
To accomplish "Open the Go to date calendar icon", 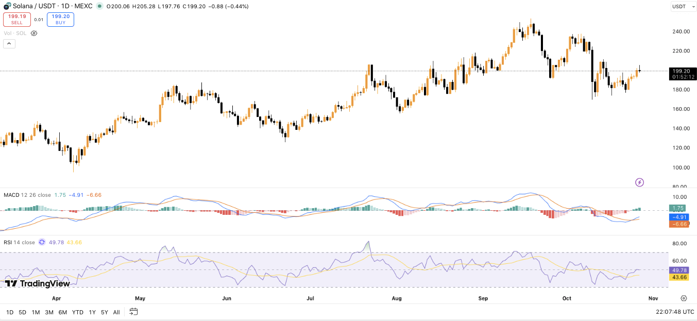I will (134, 312).
